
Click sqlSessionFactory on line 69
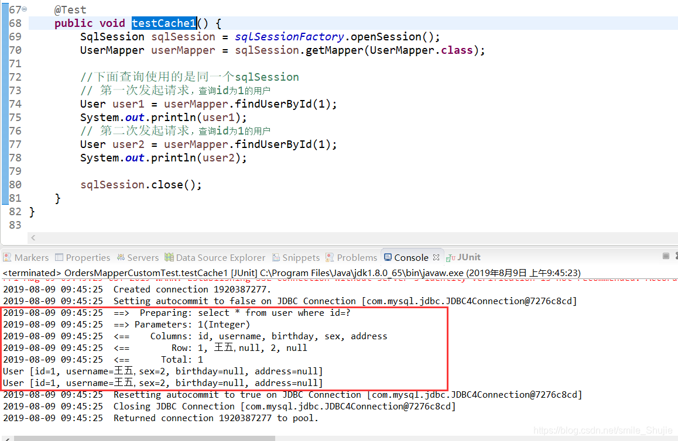289,37
